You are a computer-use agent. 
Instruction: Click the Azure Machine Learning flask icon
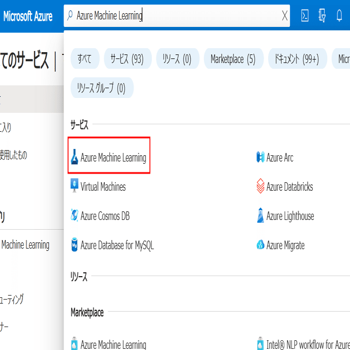74,157
